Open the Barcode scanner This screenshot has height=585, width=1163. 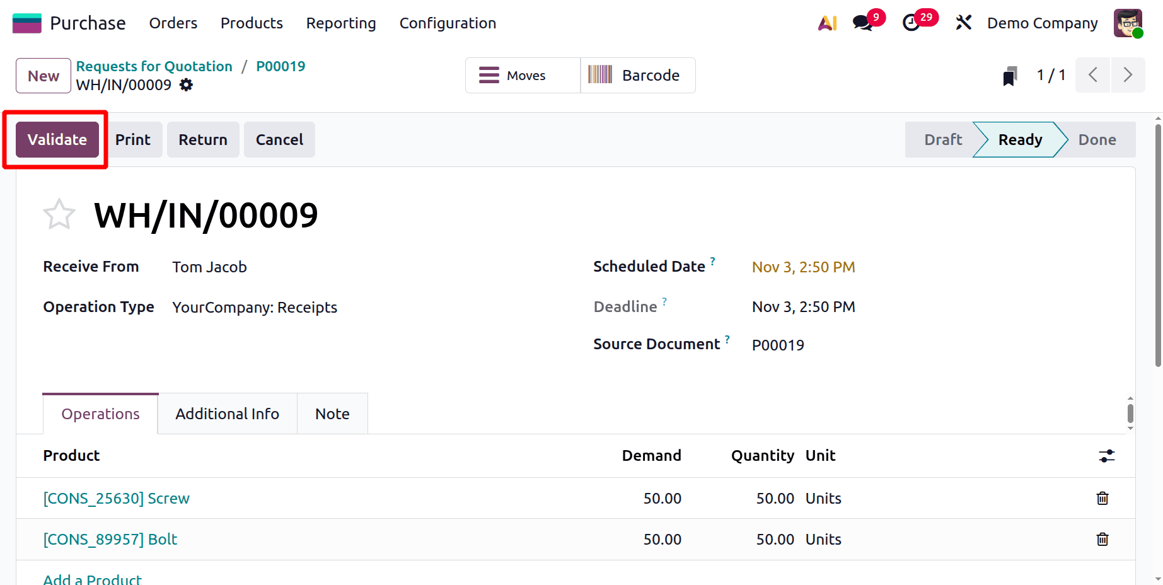(x=638, y=75)
